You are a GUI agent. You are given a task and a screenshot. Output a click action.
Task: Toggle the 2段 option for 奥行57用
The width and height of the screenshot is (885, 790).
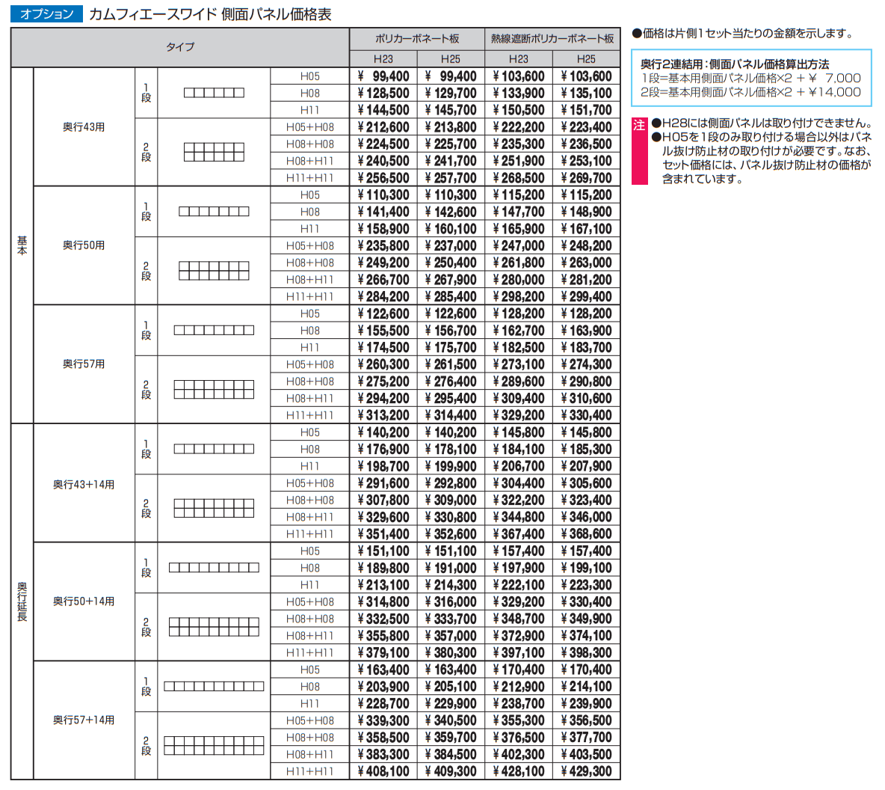pyautogui.click(x=146, y=389)
